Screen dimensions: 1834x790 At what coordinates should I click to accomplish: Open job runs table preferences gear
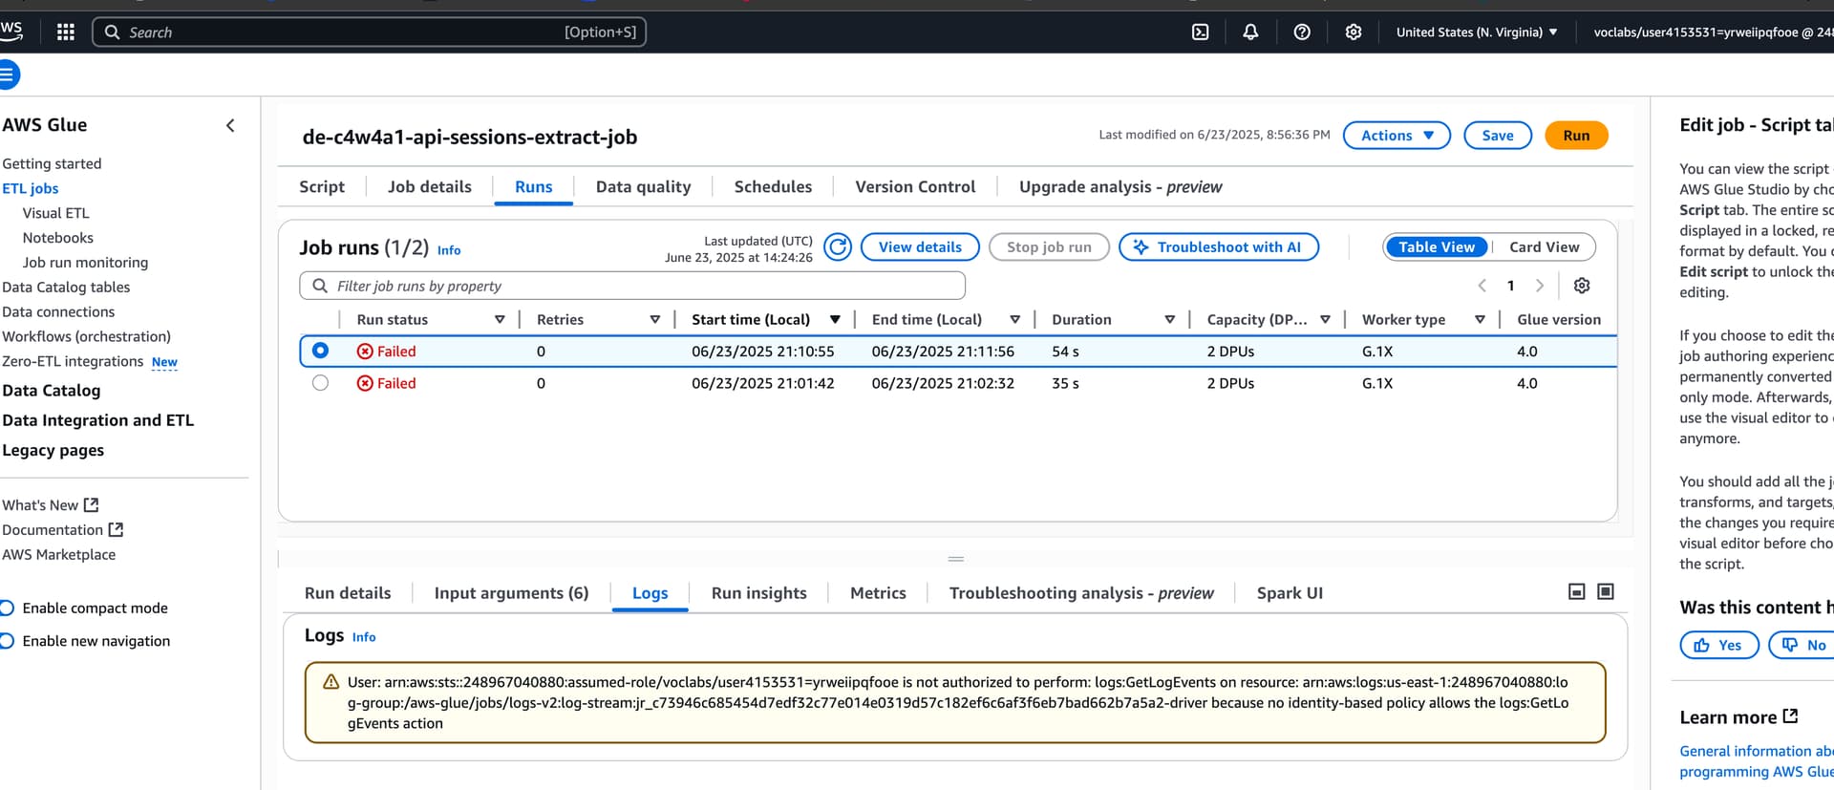coord(1582,286)
